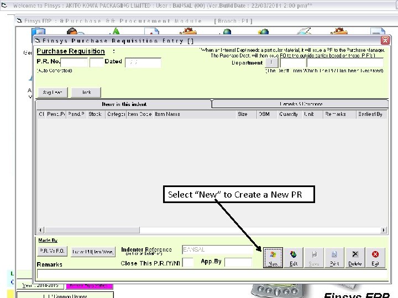The image size is (398, 298).
Task: Click the App.By input field
Action: coord(238,262)
